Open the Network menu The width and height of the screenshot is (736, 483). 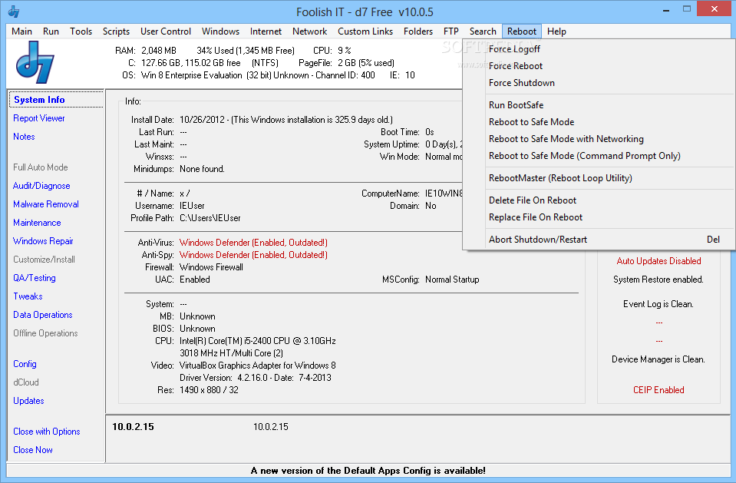coord(309,31)
